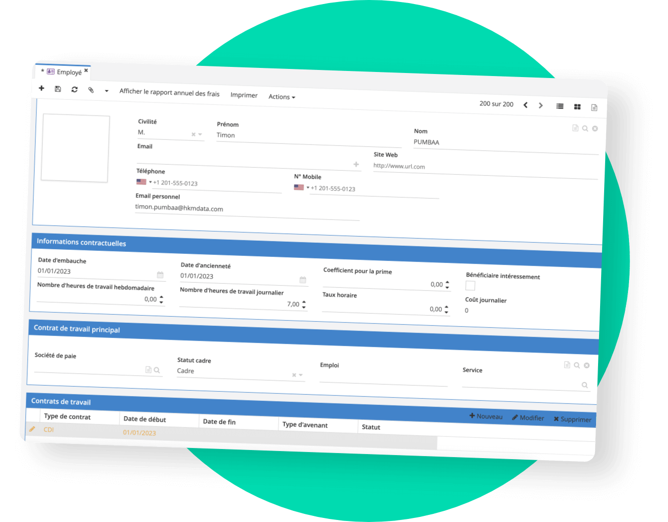This screenshot has width=668, height=522.
Task: Toggle Bénéficiaire intéressement checkbox
Action: [x=470, y=286]
